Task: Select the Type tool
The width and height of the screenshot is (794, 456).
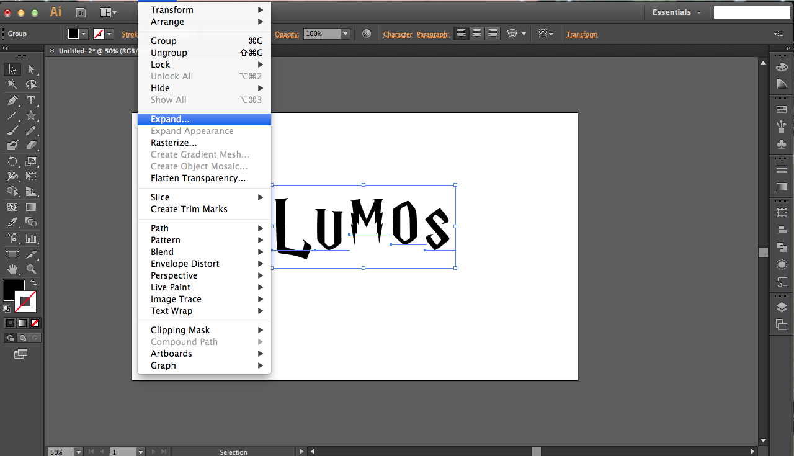Action: coord(31,101)
